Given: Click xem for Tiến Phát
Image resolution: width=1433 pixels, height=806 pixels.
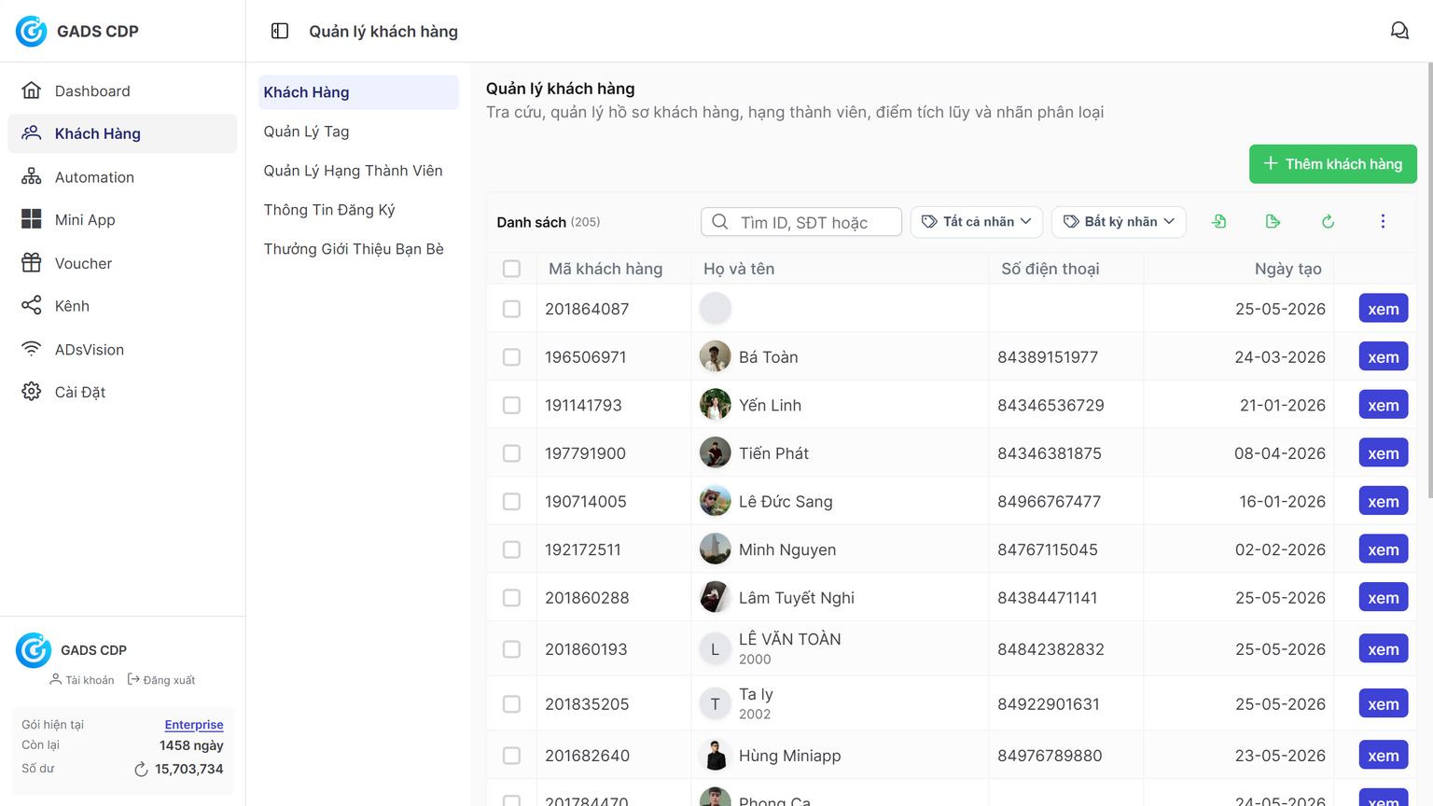Looking at the screenshot, I should pos(1383,453).
